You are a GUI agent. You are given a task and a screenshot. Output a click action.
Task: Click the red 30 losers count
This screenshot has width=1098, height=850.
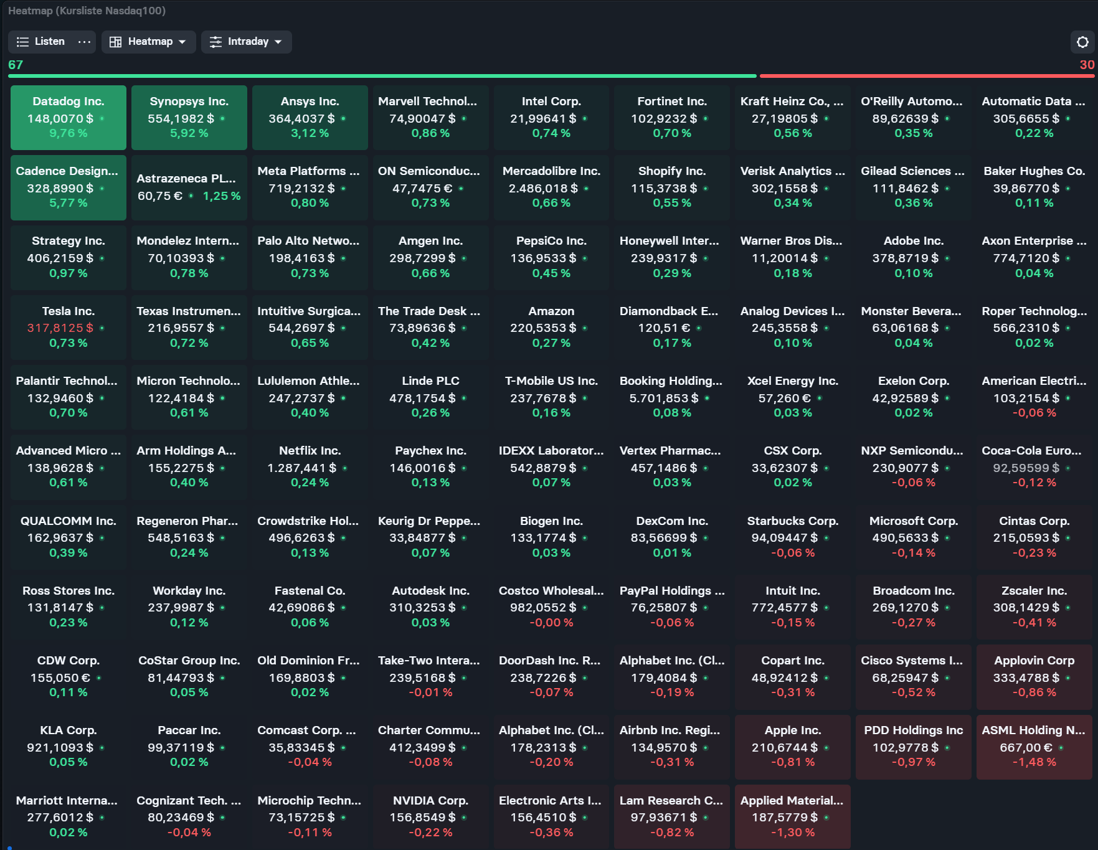(x=1087, y=65)
